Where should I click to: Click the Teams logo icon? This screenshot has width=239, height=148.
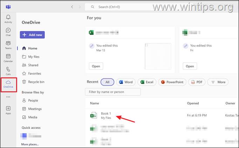tap(8, 7)
